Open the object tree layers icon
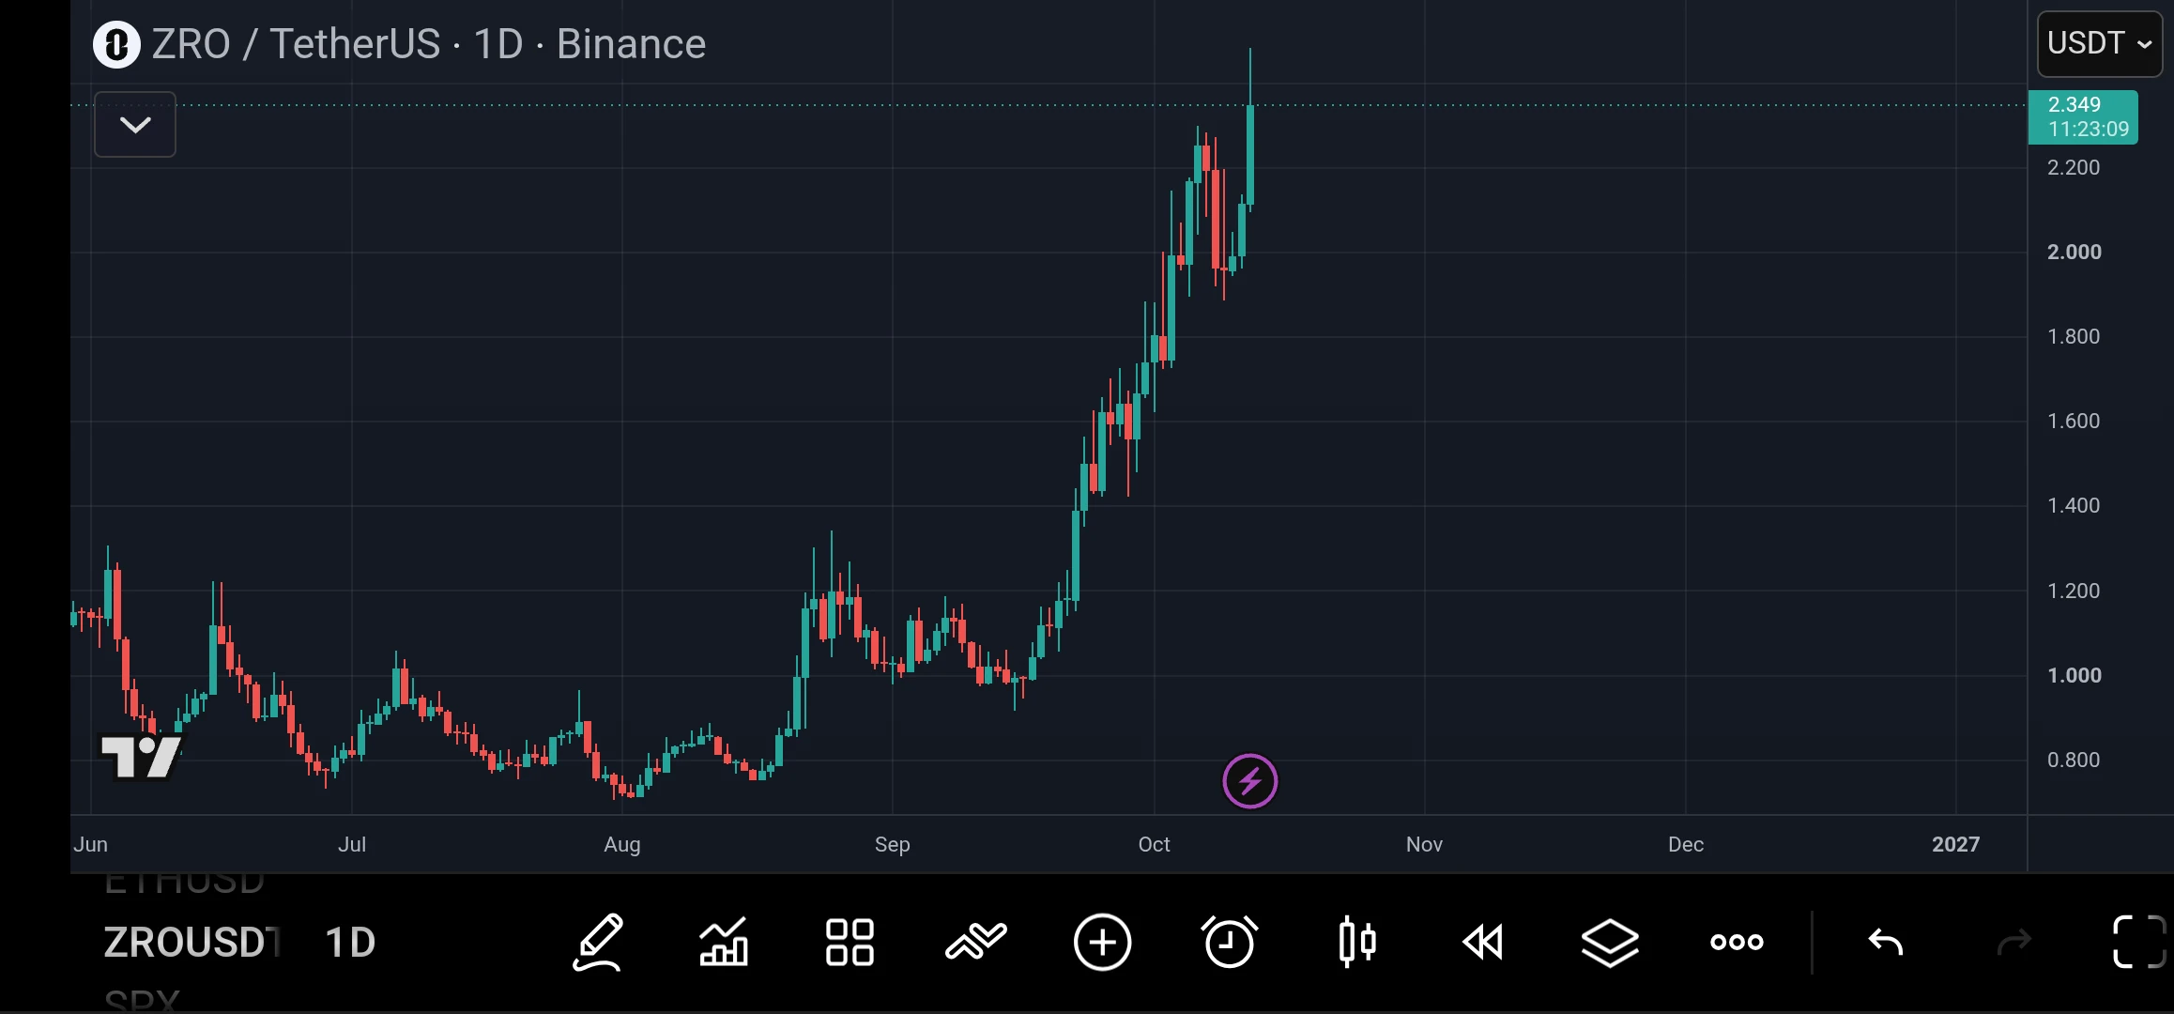 [x=1610, y=942]
